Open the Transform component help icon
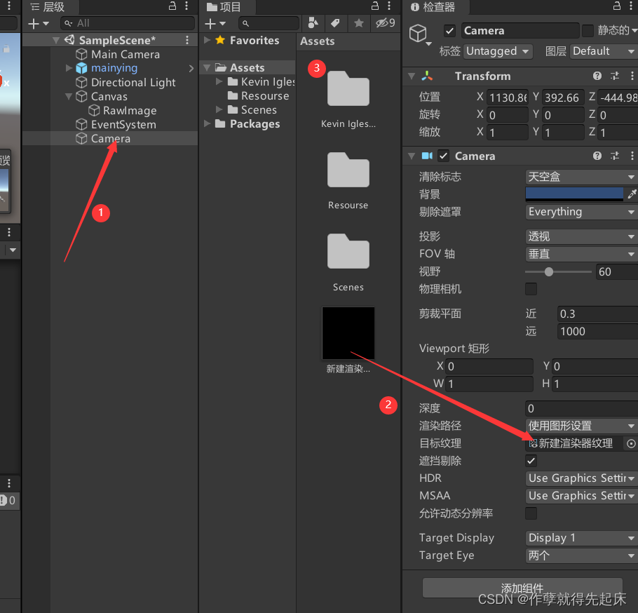Screen dimensions: 638x613 pos(597,76)
